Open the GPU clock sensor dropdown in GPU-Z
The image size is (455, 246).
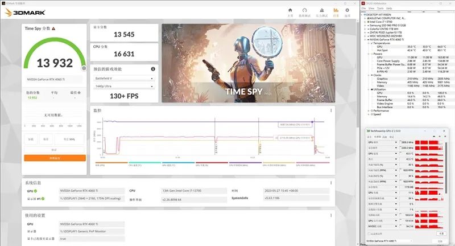(x=396, y=142)
